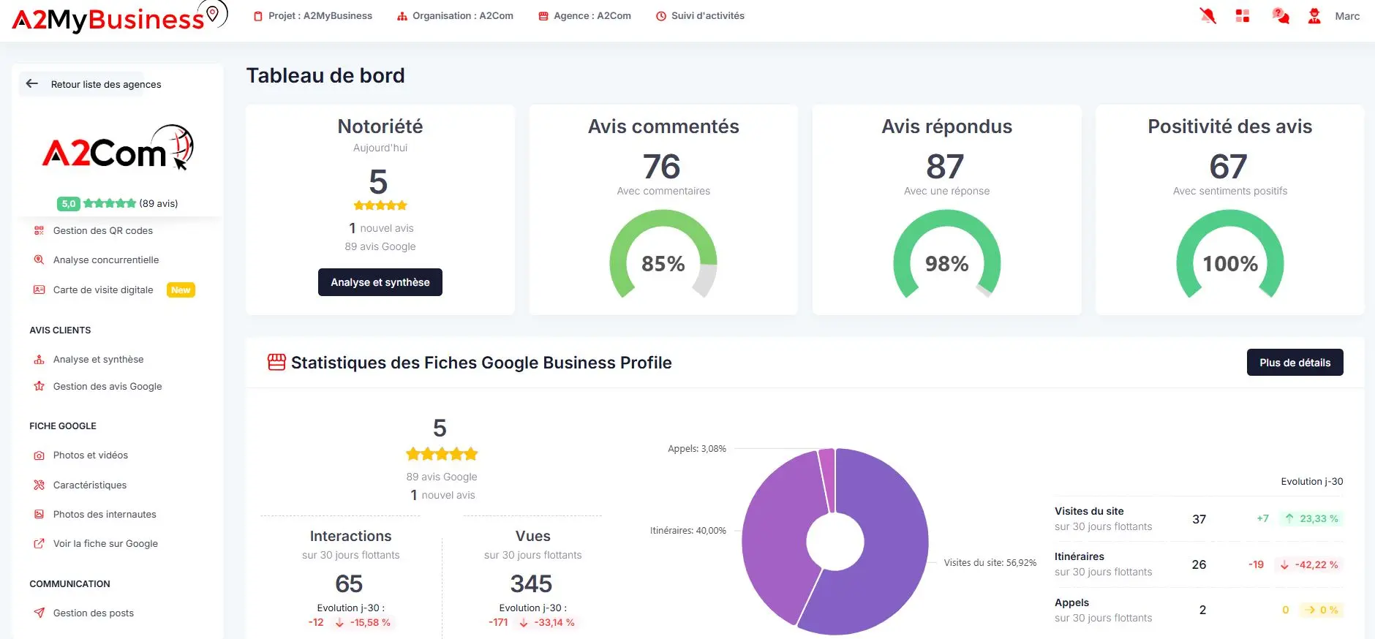
Task: Click the A2MyBusiness logo
Action: pos(121,17)
